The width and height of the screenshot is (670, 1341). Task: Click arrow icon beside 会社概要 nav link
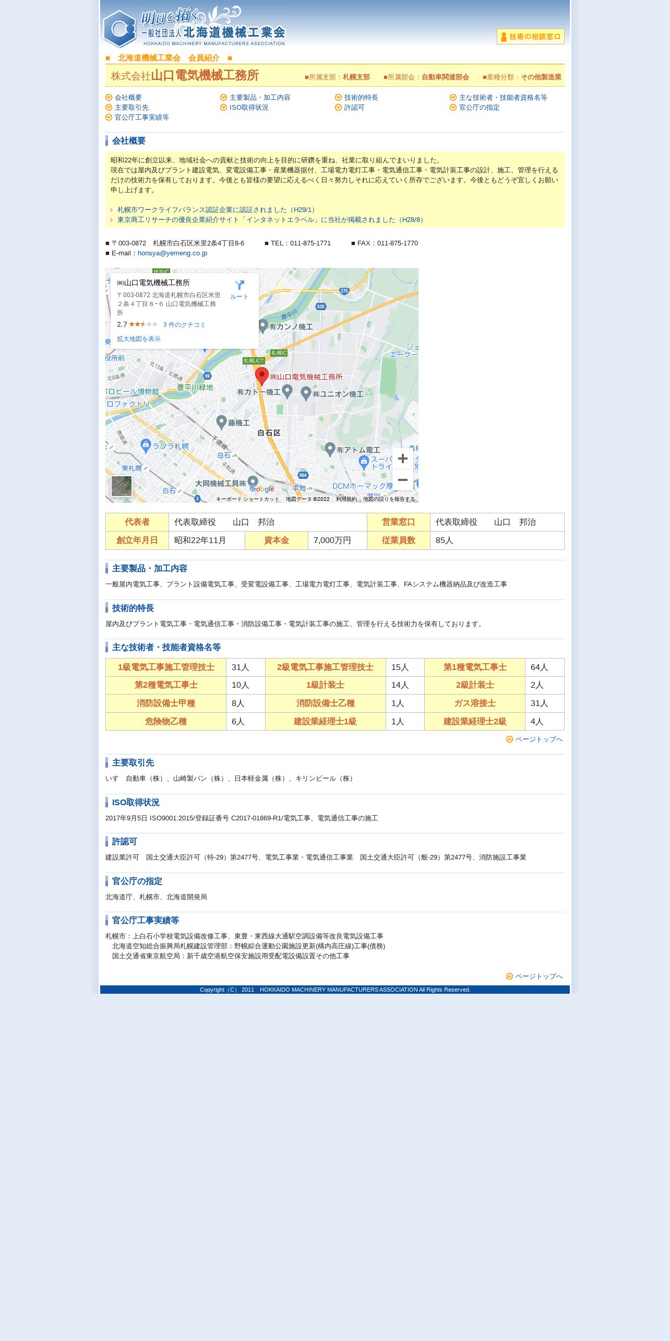[109, 98]
